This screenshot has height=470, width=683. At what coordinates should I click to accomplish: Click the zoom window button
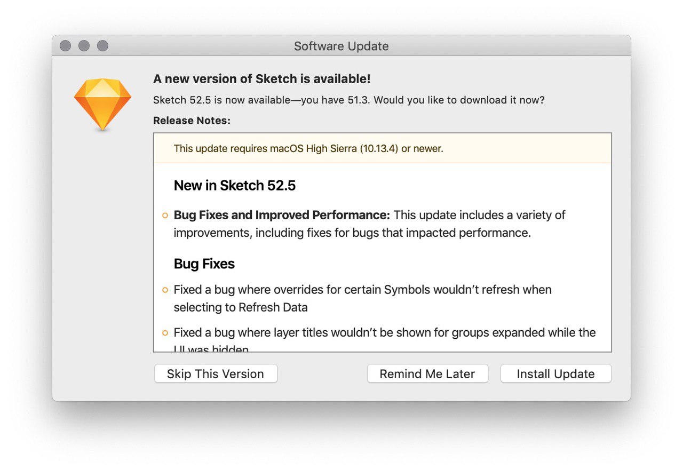(102, 46)
